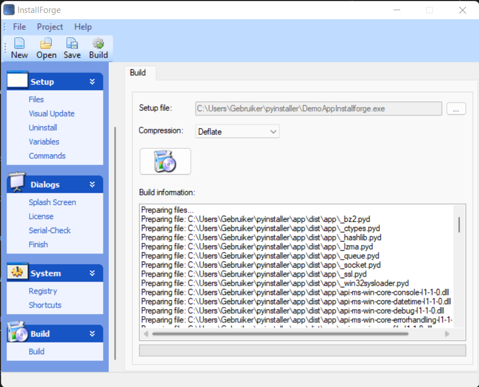This screenshot has height=387, width=479.
Task: Click the Setup section window icon
Action: [x=17, y=81]
